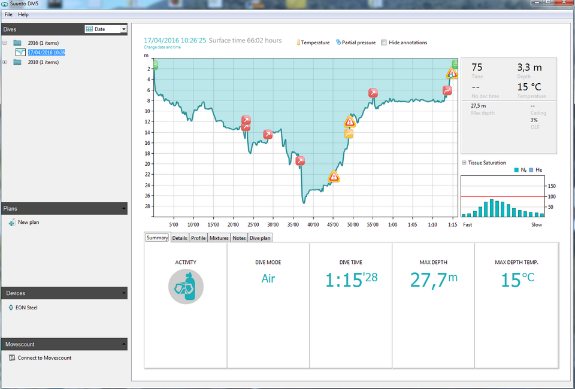Open the Mixtures tab
The image size is (575, 389).
[x=219, y=238]
